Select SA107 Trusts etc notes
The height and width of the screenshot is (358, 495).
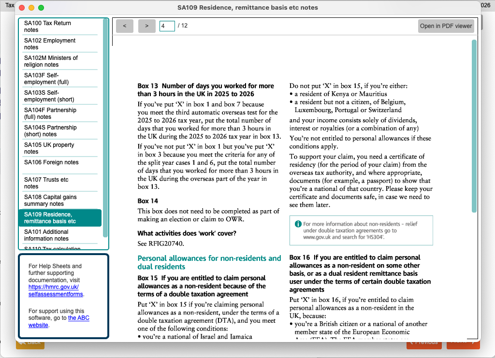(x=60, y=183)
